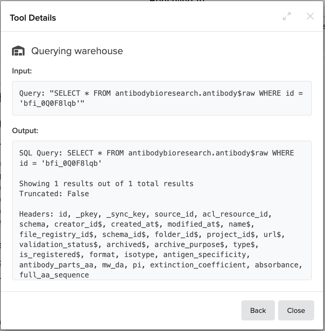Click the Querying warehouse heading
The image size is (325, 331).
pos(77,51)
